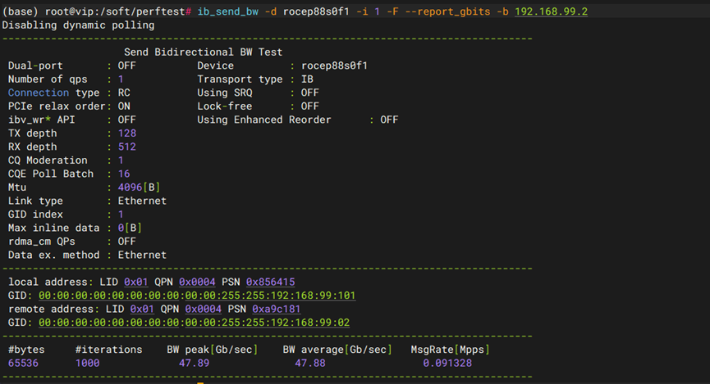The image size is (710, 384).
Task: Click the 65536 bytes value
Action: [x=24, y=363]
